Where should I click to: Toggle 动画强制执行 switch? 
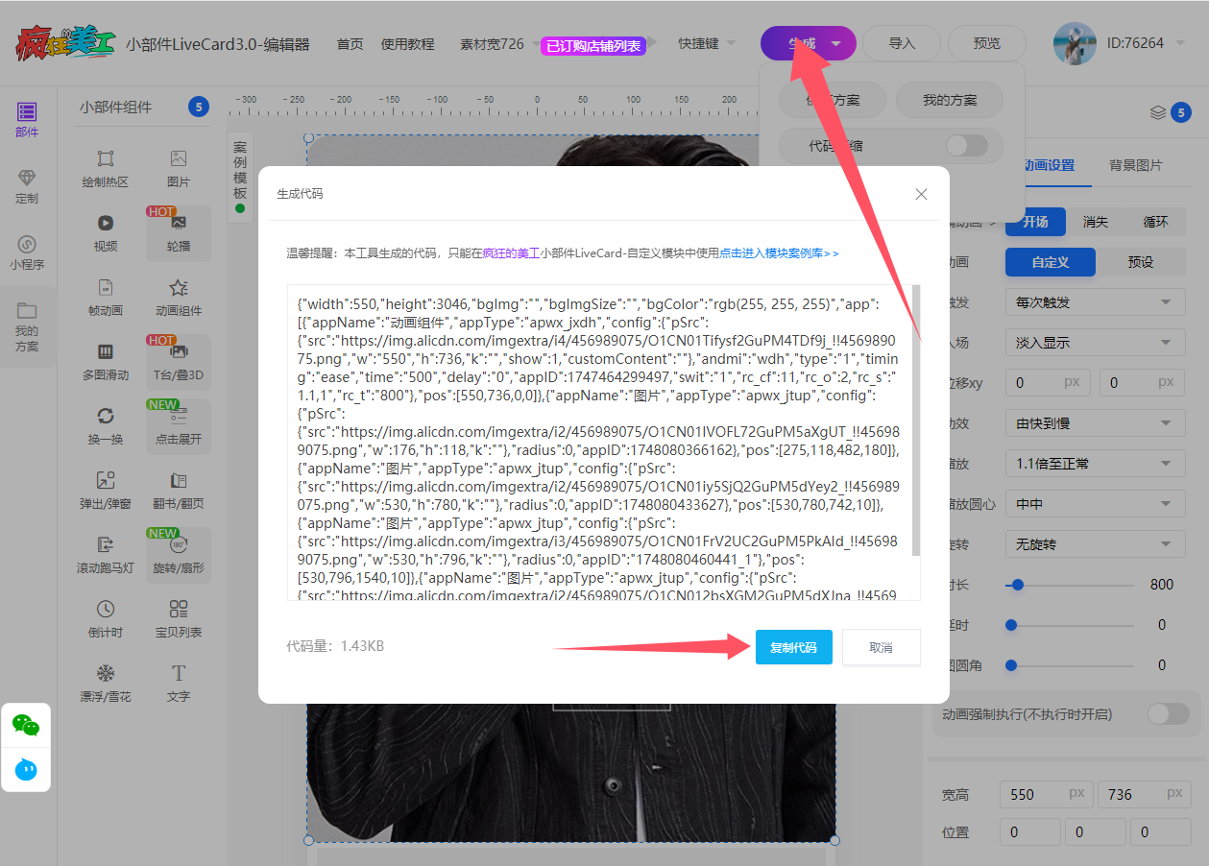click(1169, 714)
